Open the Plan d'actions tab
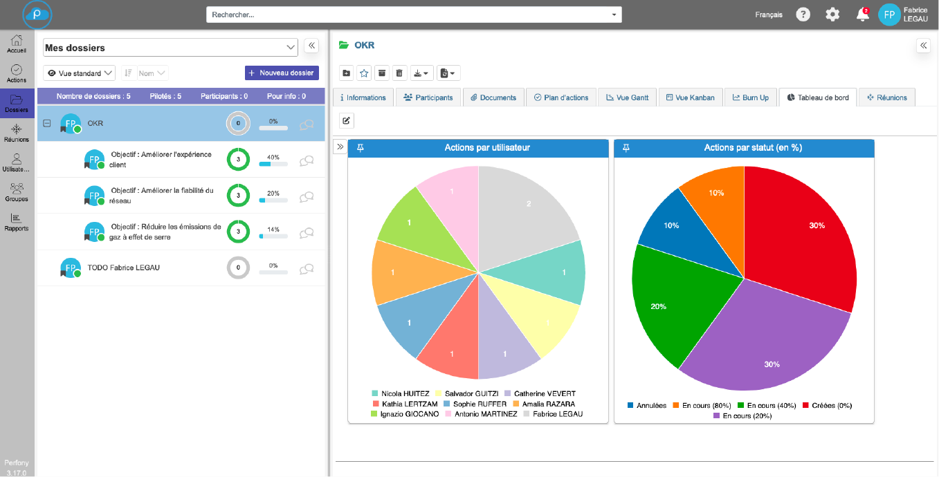 coord(561,97)
